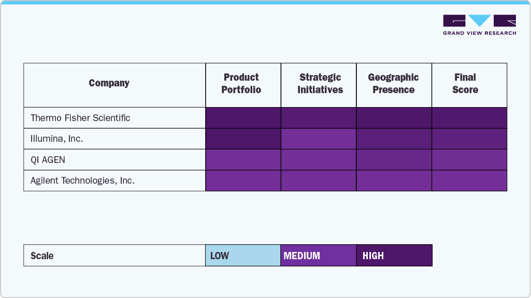Image resolution: width=531 pixels, height=298 pixels.
Task: Click the LOW scale color swatch
Action: point(242,256)
